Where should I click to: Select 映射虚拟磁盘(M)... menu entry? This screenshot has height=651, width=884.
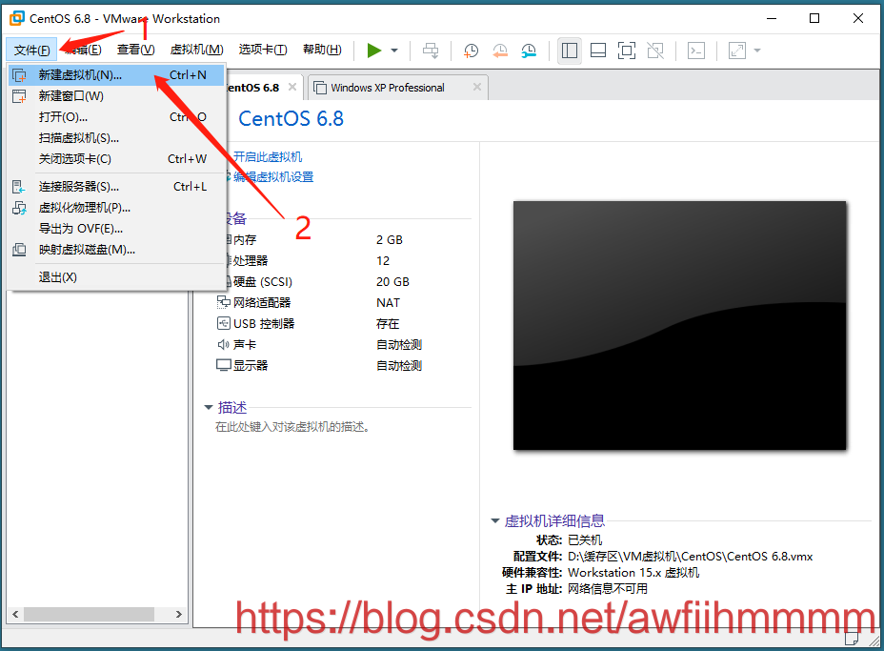117,250
